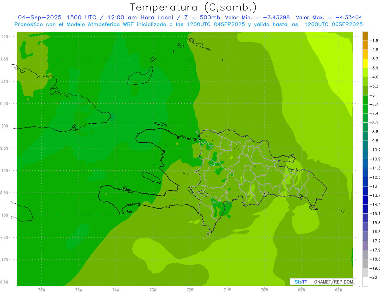Click the 22N latitude axis label
This screenshot has width=380, height=294.
coord(5,37)
